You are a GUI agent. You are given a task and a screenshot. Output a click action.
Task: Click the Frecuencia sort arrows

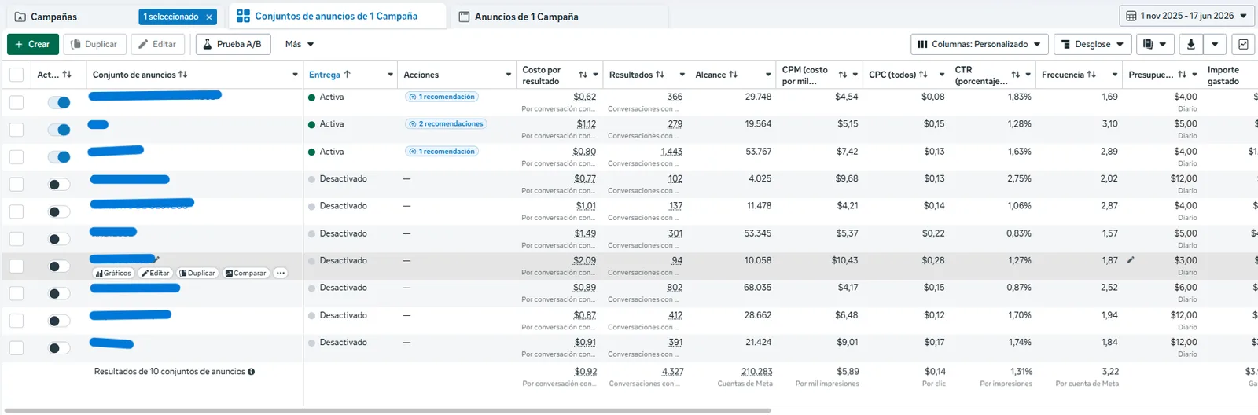[1091, 75]
